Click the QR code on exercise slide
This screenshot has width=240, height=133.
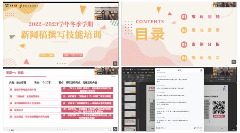219,107
